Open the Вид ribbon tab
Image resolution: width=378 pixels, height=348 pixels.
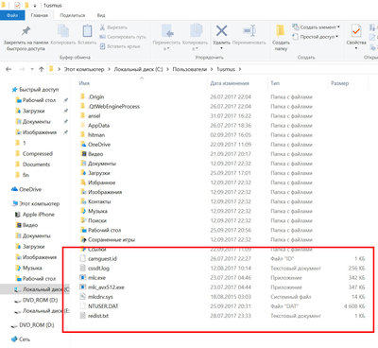point(101,15)
